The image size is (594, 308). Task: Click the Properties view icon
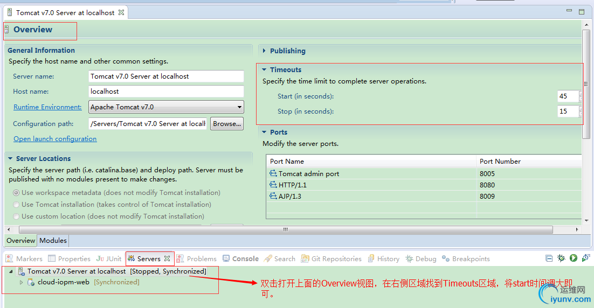tap(52, 258)
